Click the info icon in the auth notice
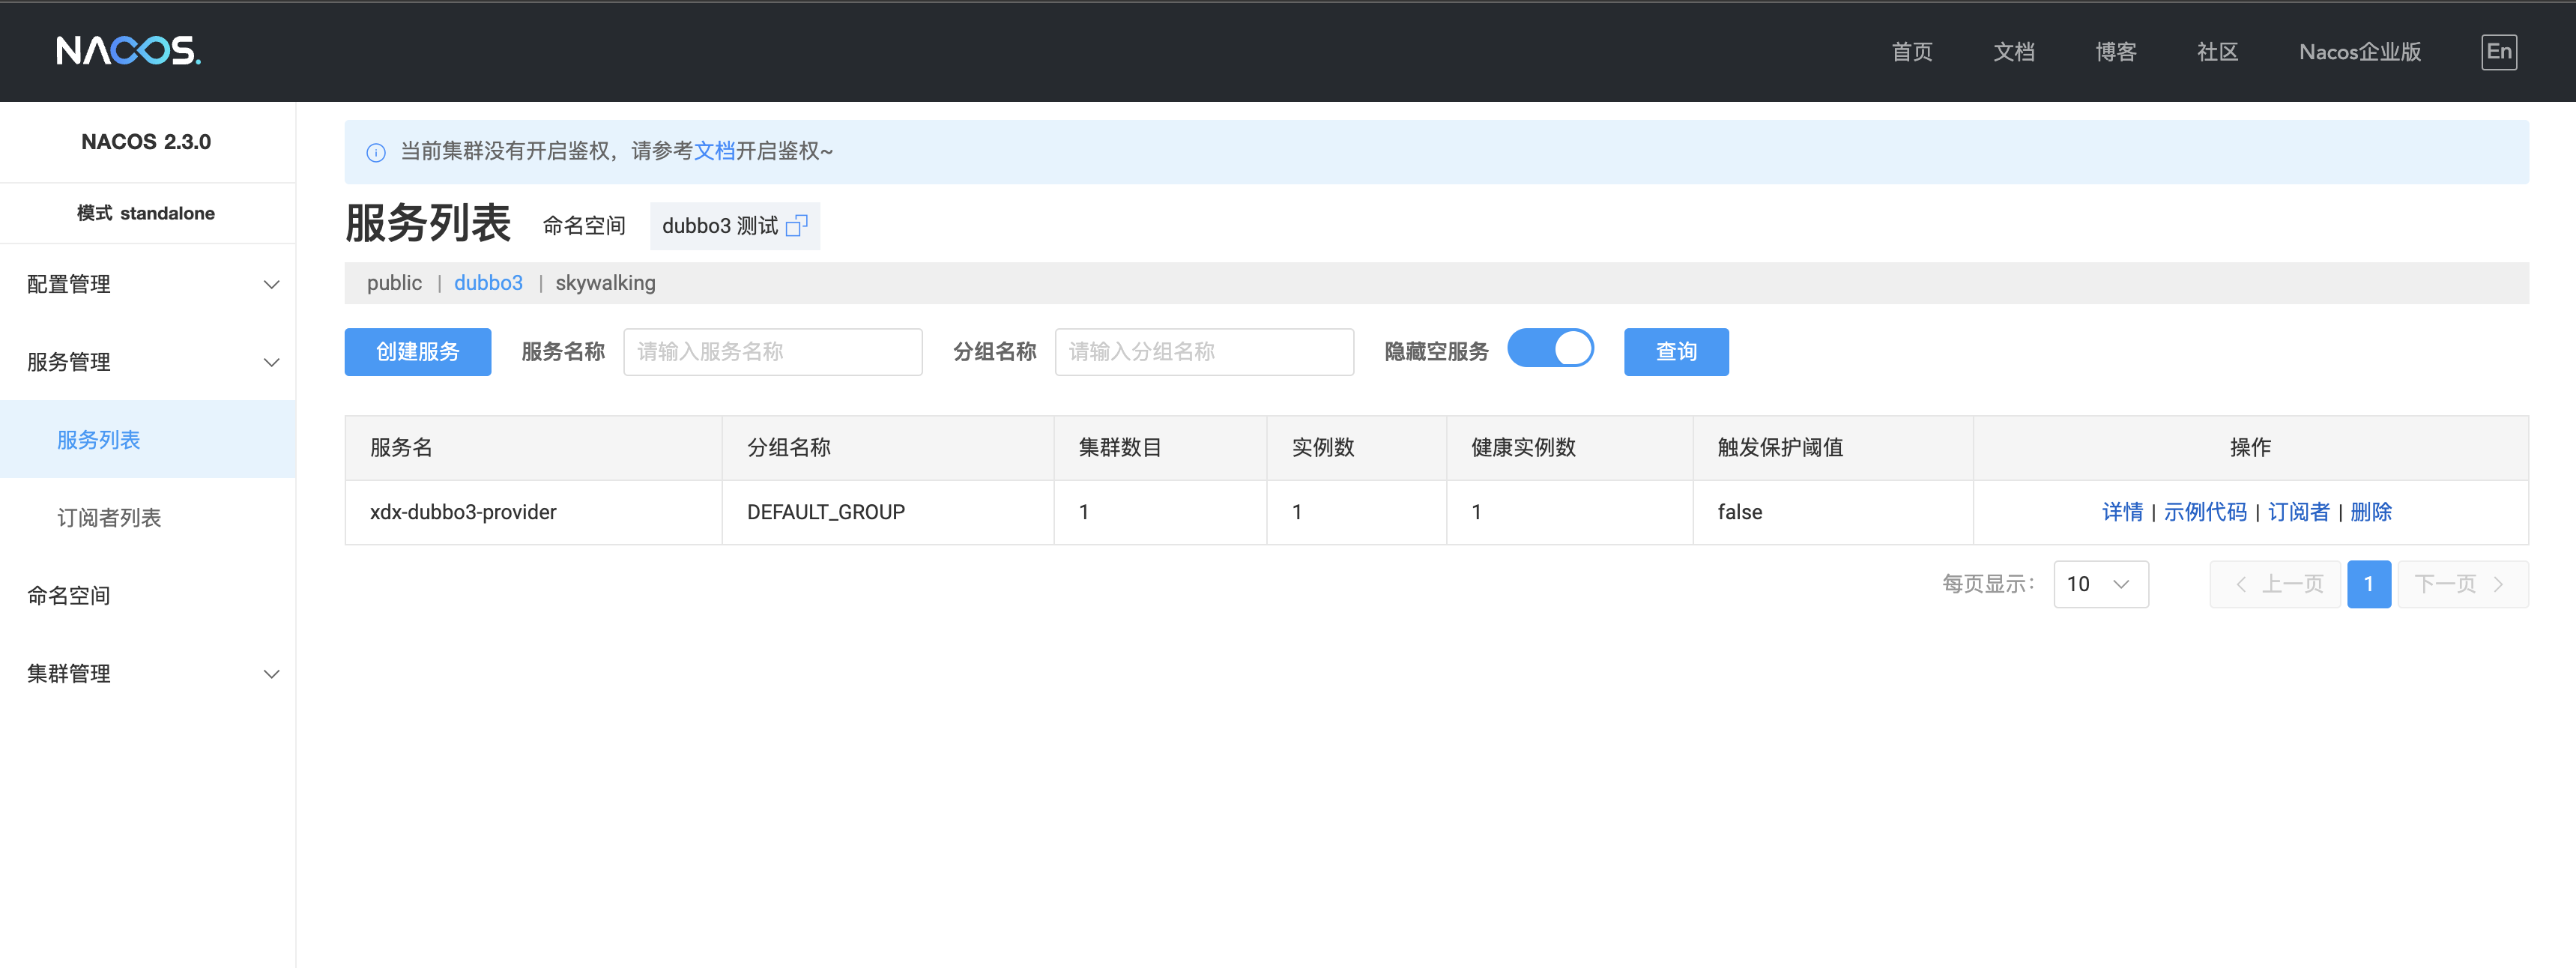Image resolution: width=2576 pixels, height=968 pixels. (376, 152)
